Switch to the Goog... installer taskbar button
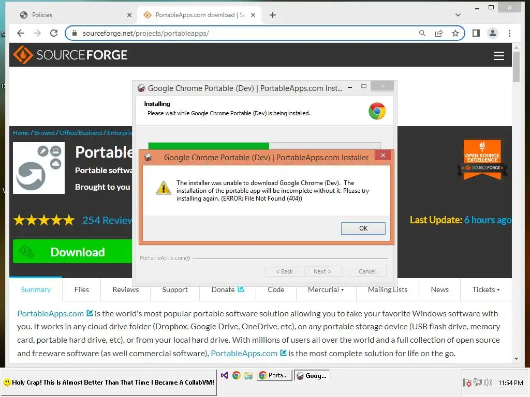This screenshot has height=397, width=530. (x=311, y=375)
